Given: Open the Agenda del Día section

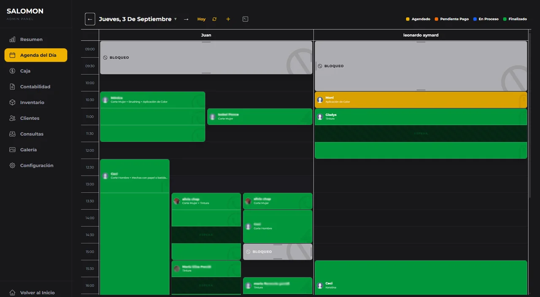Looking at the screenshot, I should point(36,55).
